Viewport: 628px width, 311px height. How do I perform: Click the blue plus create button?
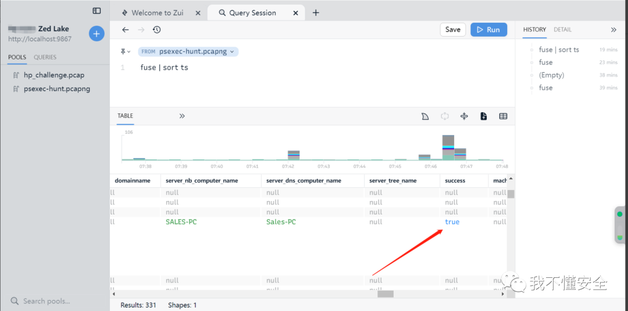pyautogui.click(x=97, y=34)
